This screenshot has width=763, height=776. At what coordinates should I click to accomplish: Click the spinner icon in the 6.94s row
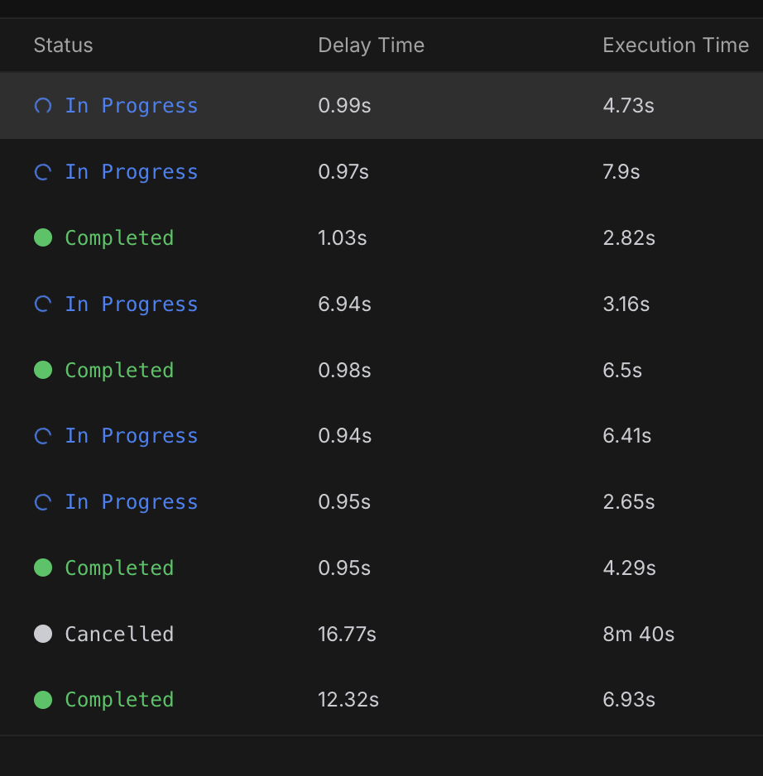tap(43, 304)
